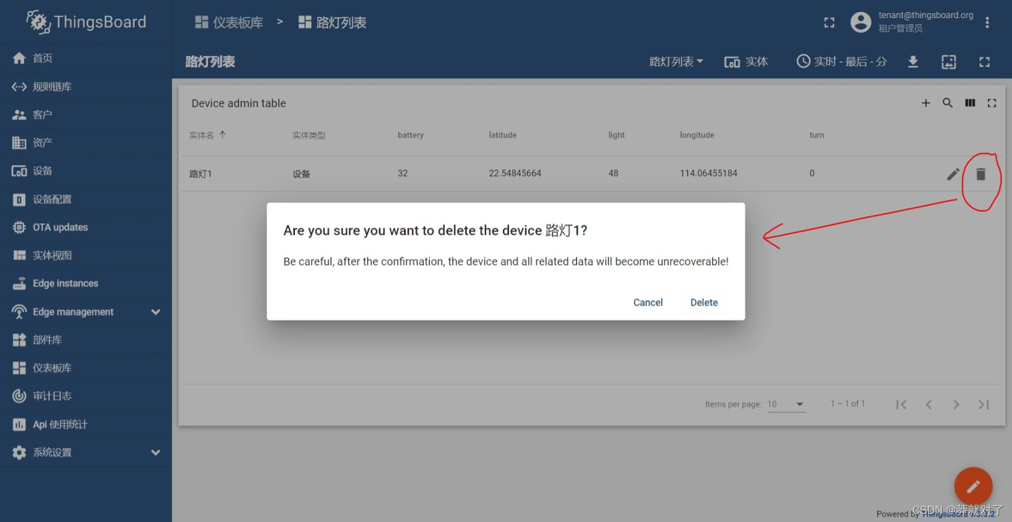
Task: Open the 路灯列表 state dropdown in toolbar
Action: coord(676,61)
